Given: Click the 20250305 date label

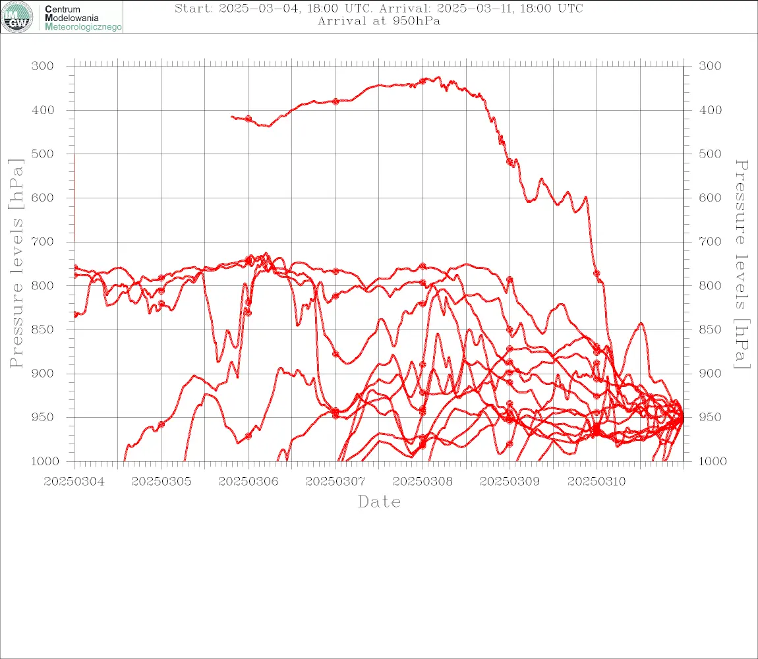Looking at the screenshot, I should (x=161, y=482).
